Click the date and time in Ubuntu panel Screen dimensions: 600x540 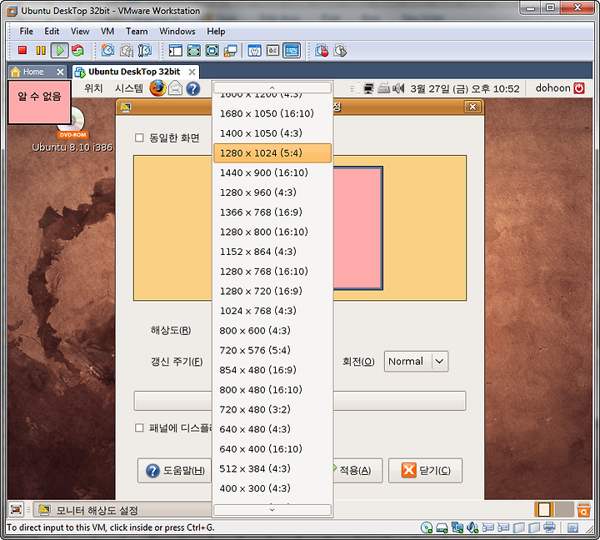click(x=464, y=89)
